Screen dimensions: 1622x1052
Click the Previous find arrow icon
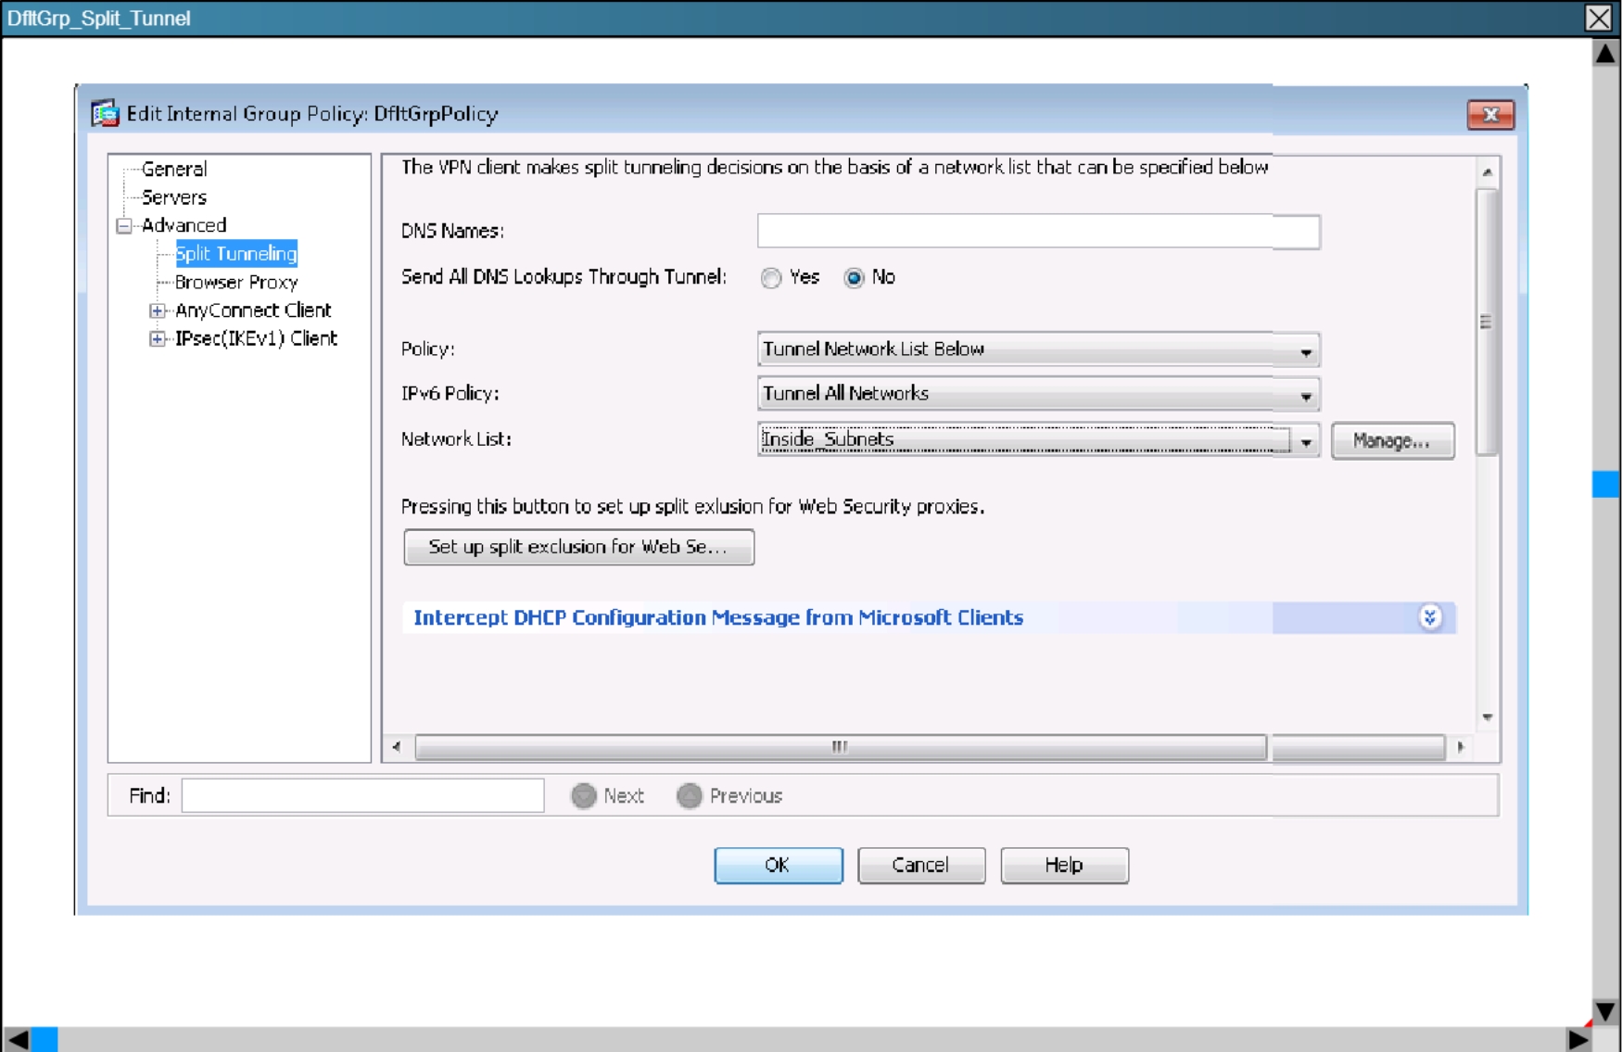689,796
